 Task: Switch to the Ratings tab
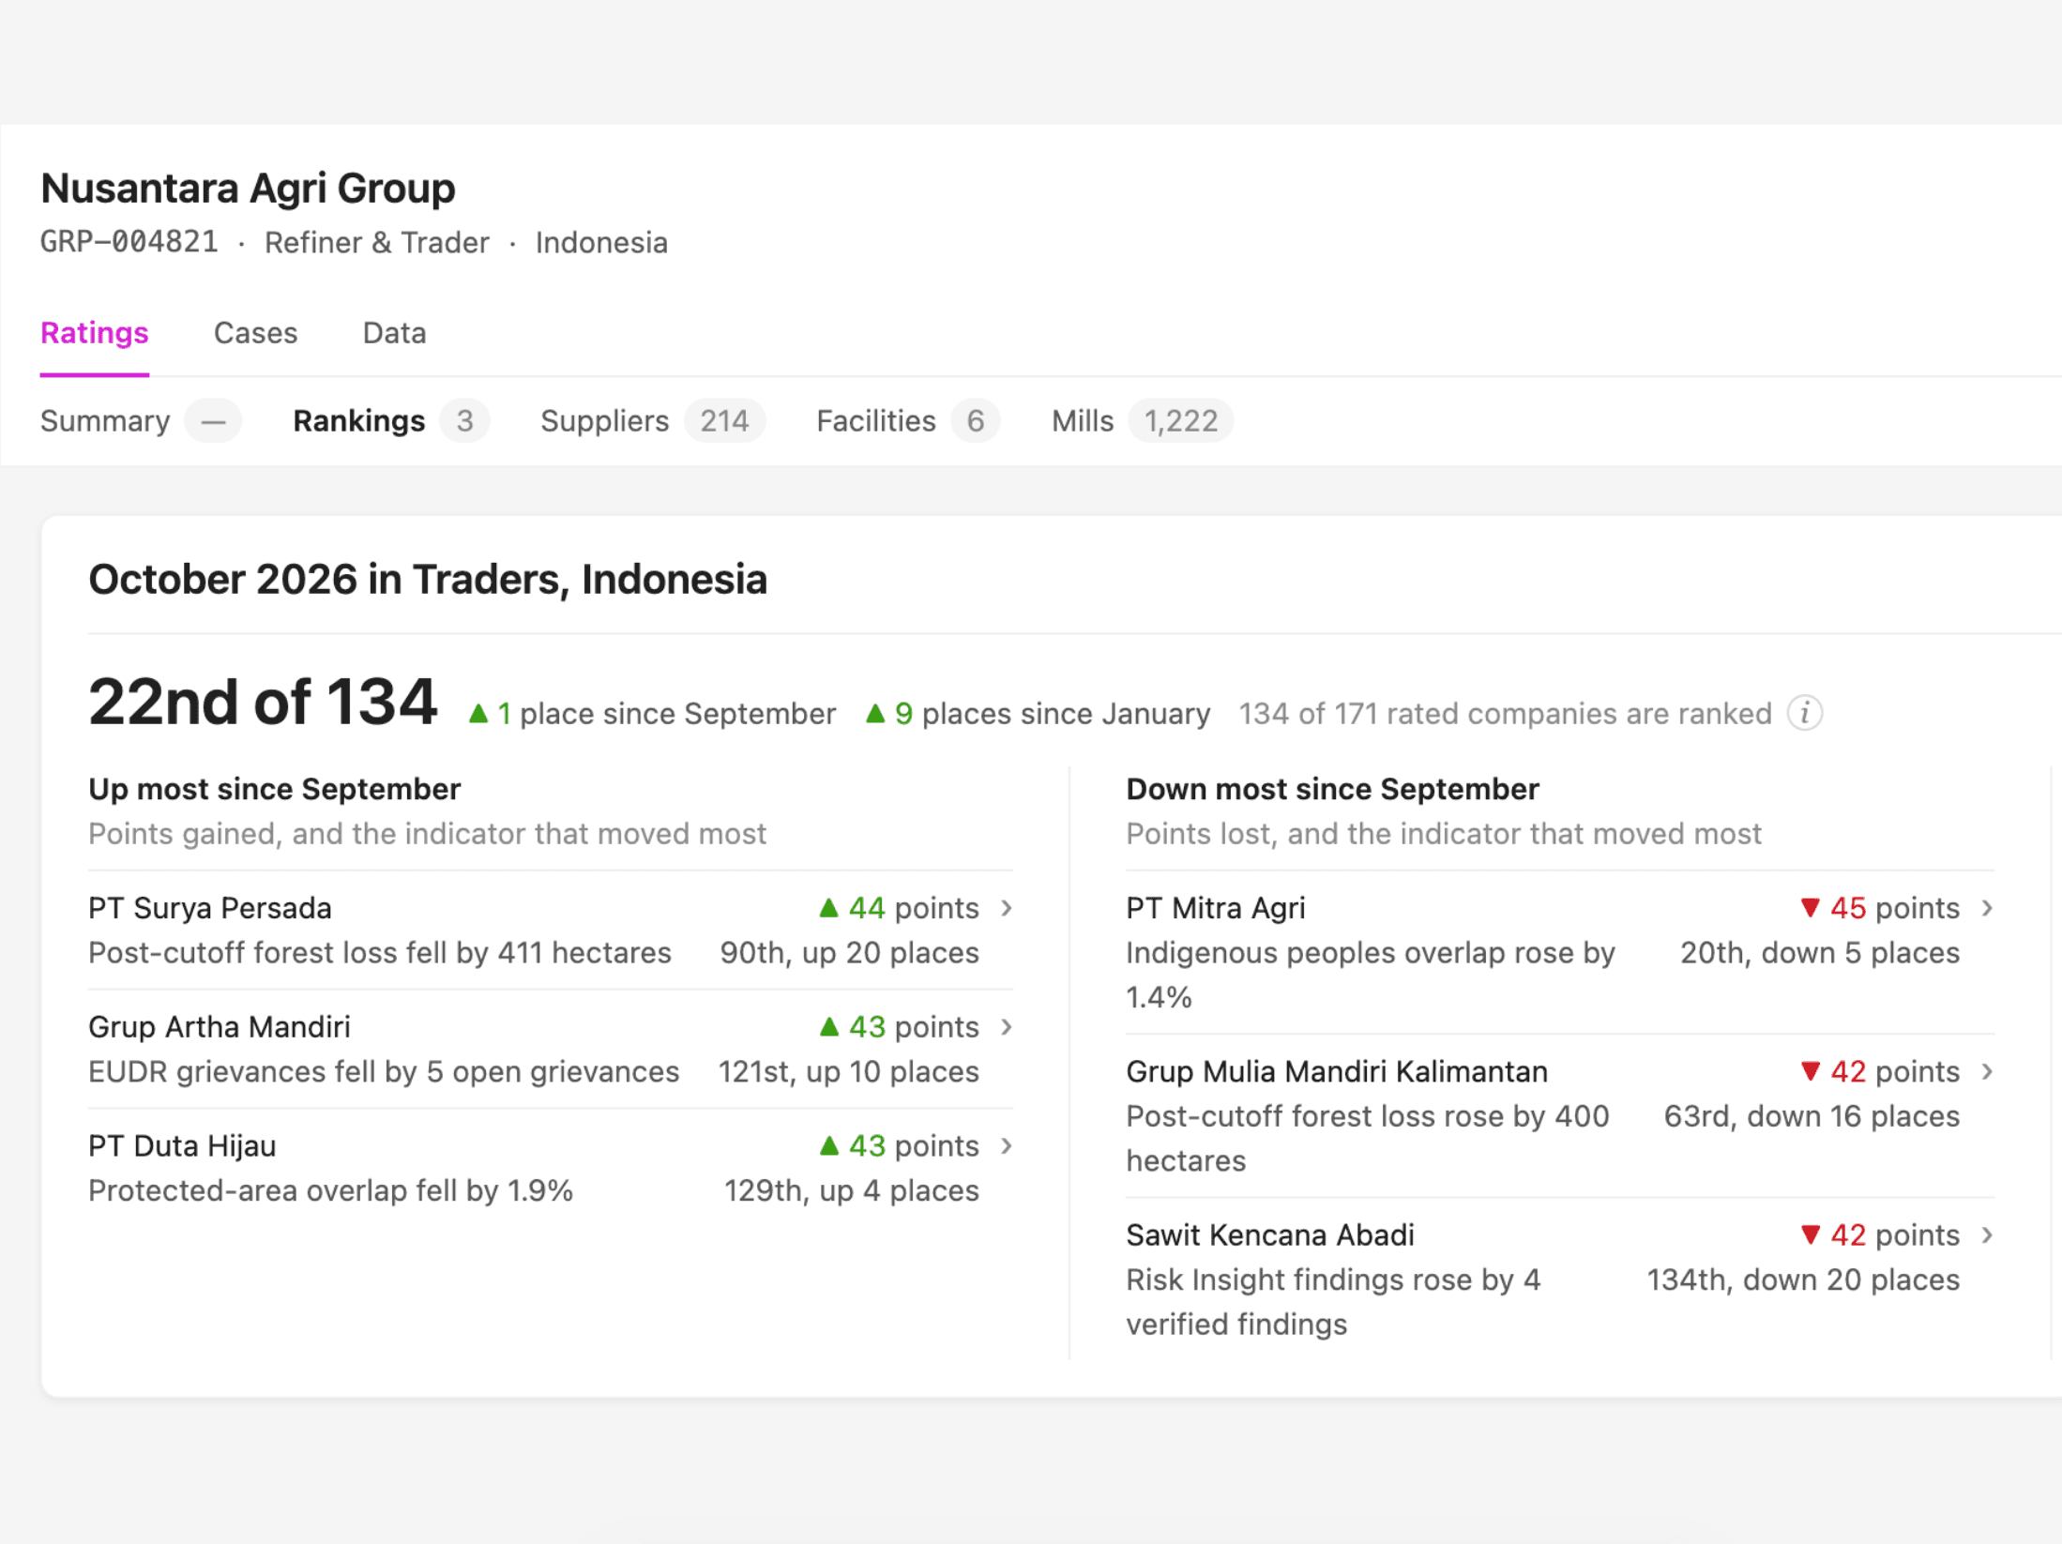point(95,333)
